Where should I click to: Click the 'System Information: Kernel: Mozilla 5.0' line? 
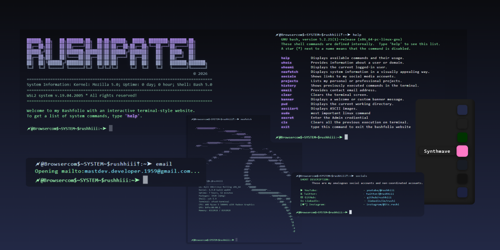[120, 84]
